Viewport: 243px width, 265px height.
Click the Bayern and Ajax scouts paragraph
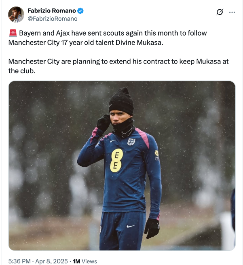pyautogui.click(x=107, y=38)
